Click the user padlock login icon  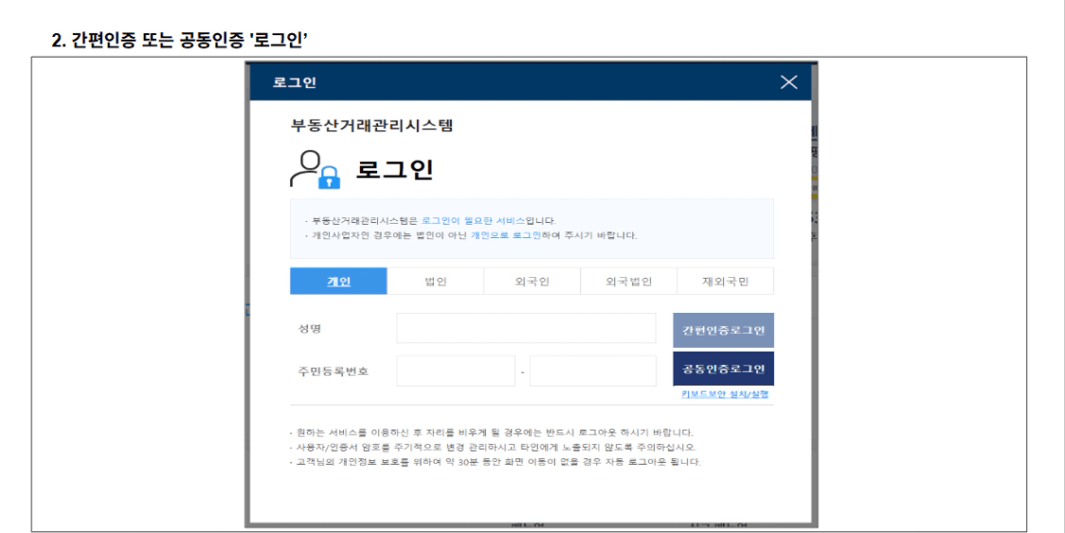point(315,169)
